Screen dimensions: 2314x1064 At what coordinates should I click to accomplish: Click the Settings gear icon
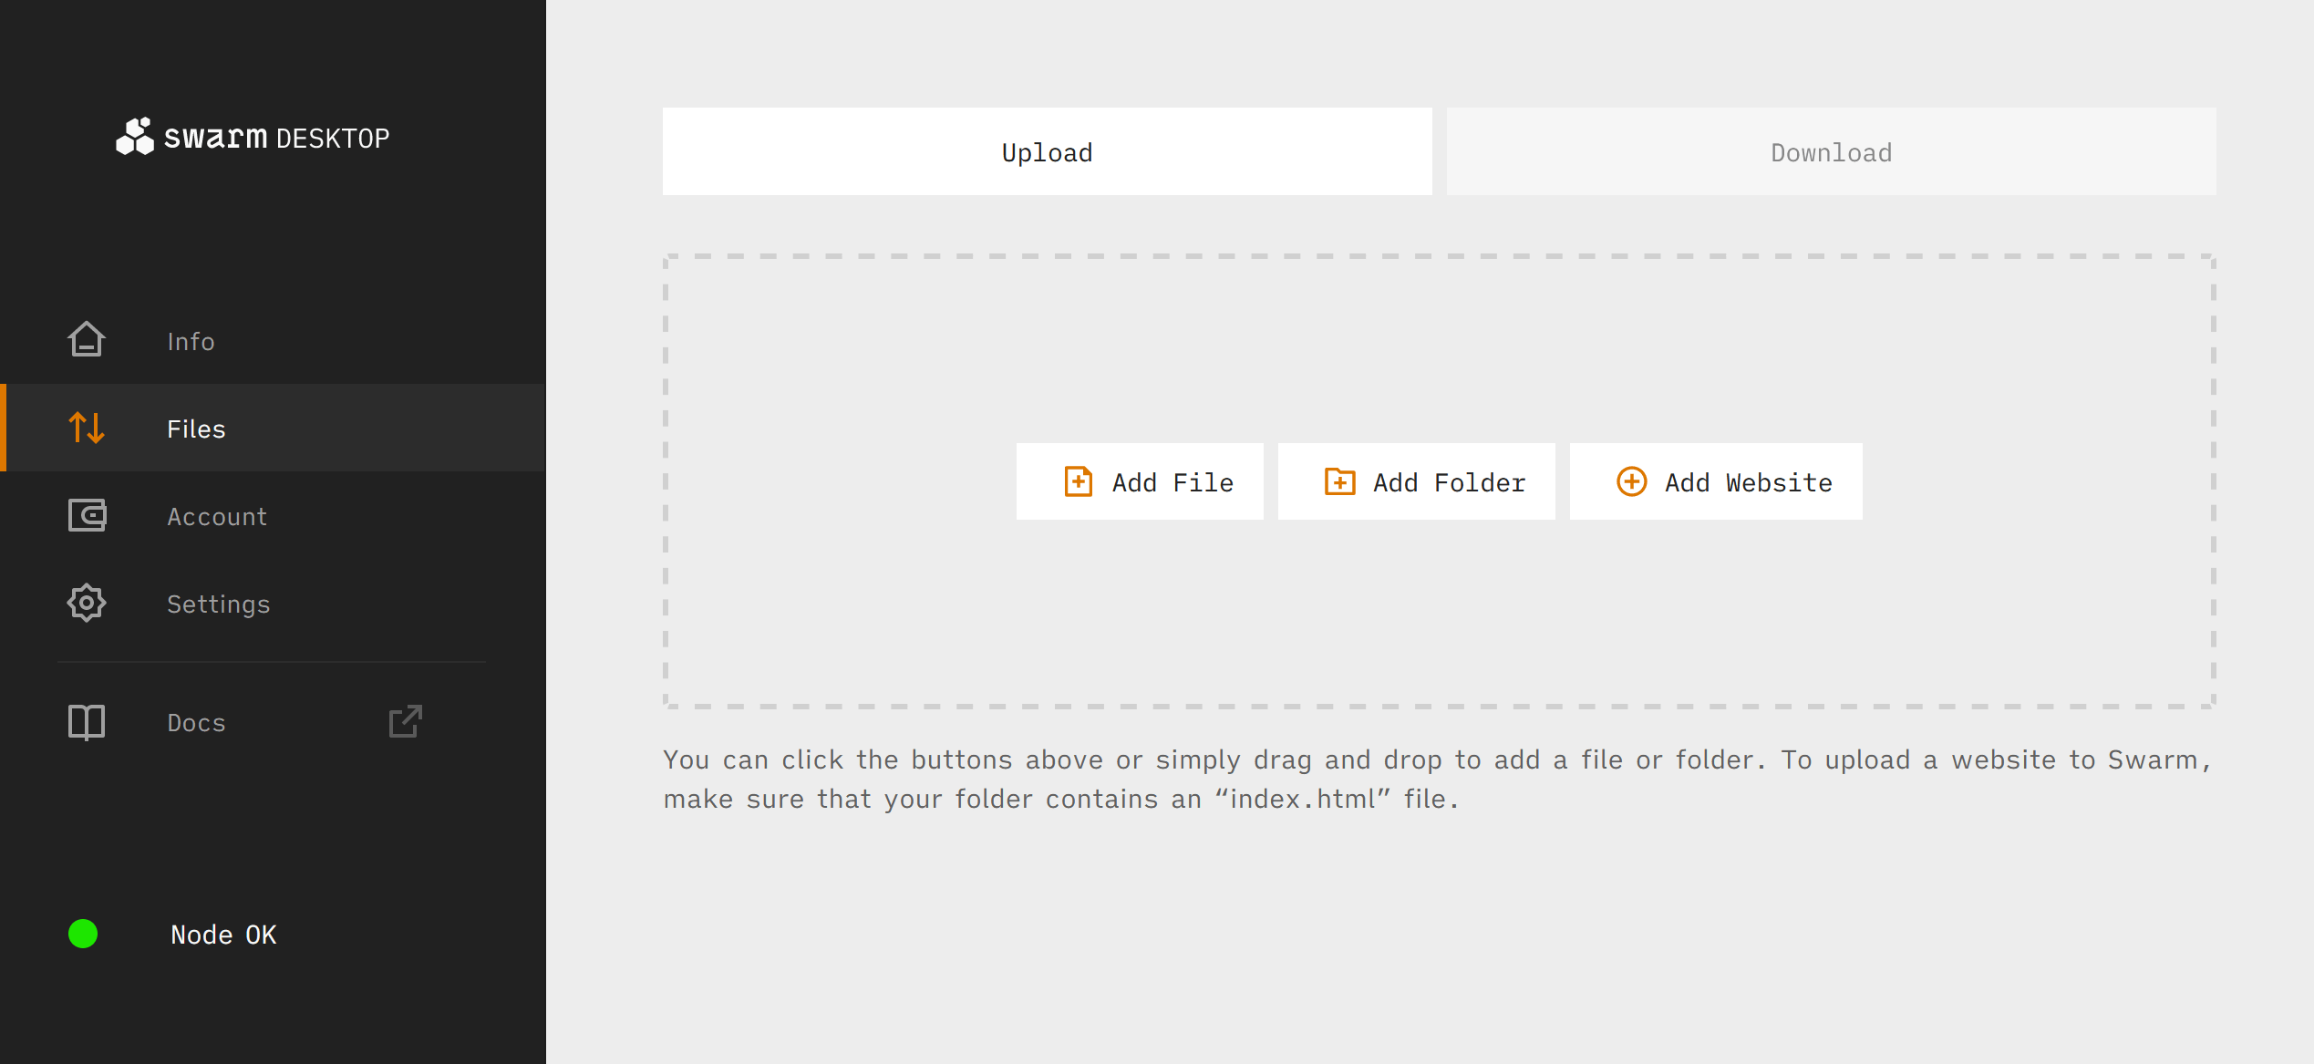[87, 603]
